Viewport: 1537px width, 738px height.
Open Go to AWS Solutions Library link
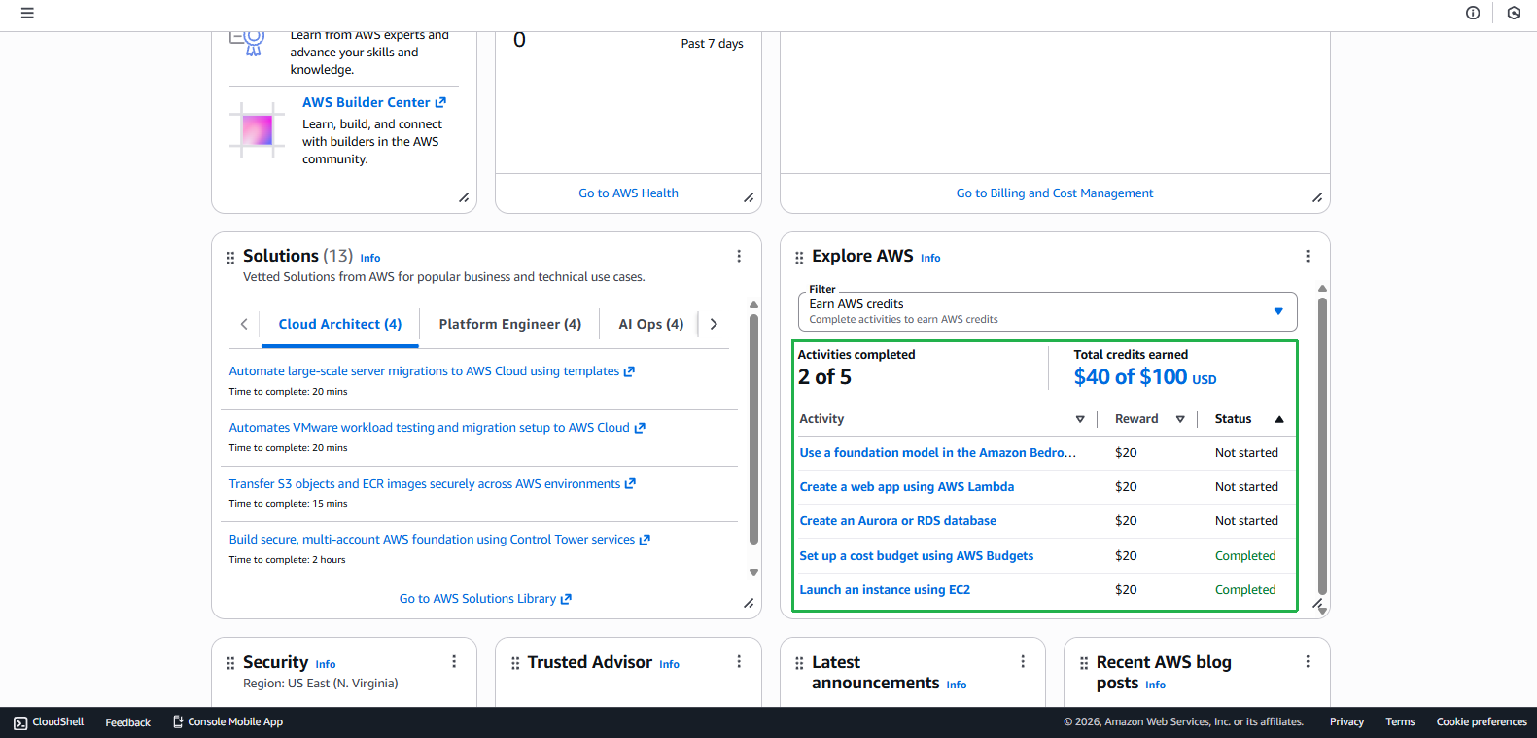[484, 599]
